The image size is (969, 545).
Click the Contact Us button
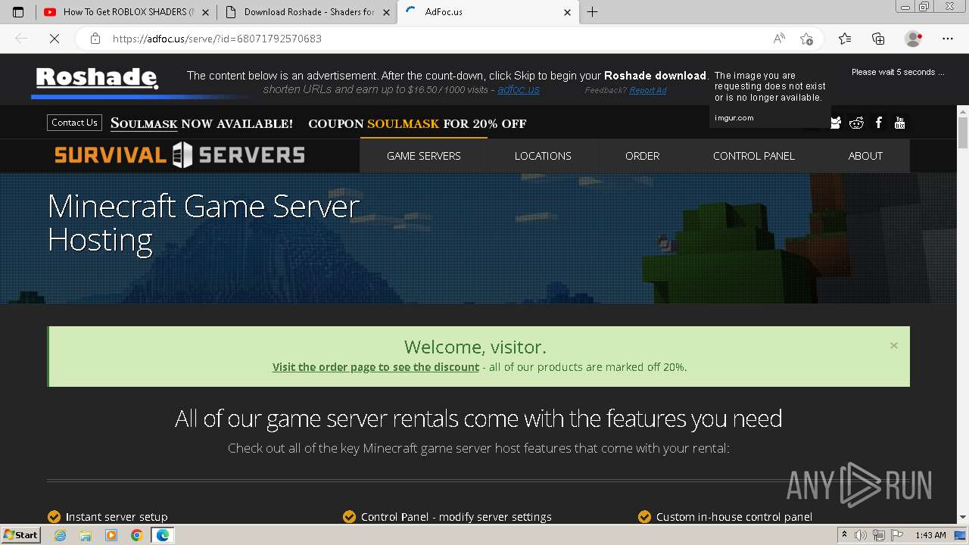(x=74, y=123)
